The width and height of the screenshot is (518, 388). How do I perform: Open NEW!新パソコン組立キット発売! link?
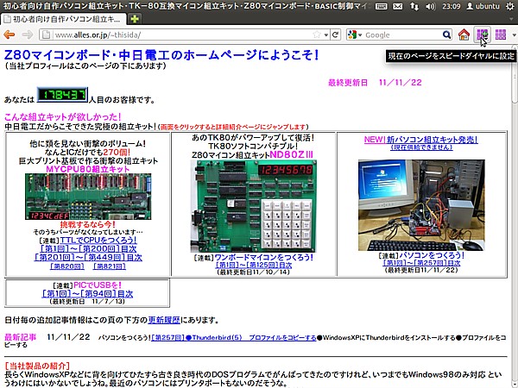pos(421,140)
